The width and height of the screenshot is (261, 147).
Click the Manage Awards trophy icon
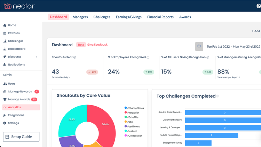[5, 100]
